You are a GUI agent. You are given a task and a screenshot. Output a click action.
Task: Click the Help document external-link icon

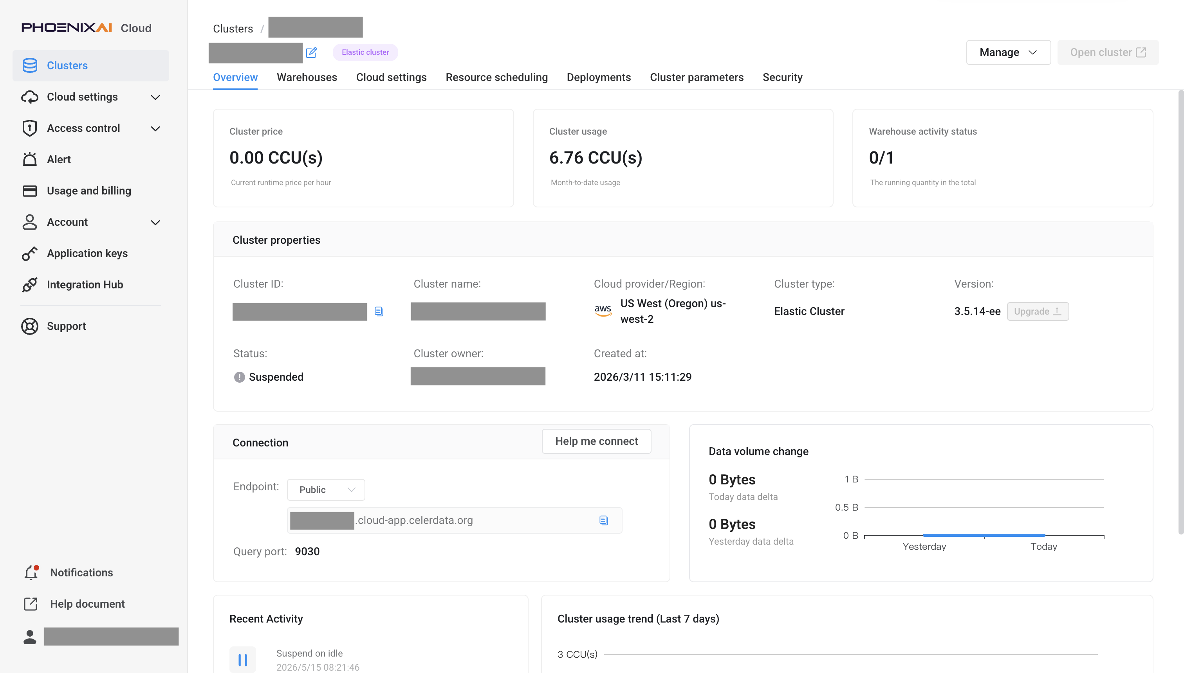[31, 604]
